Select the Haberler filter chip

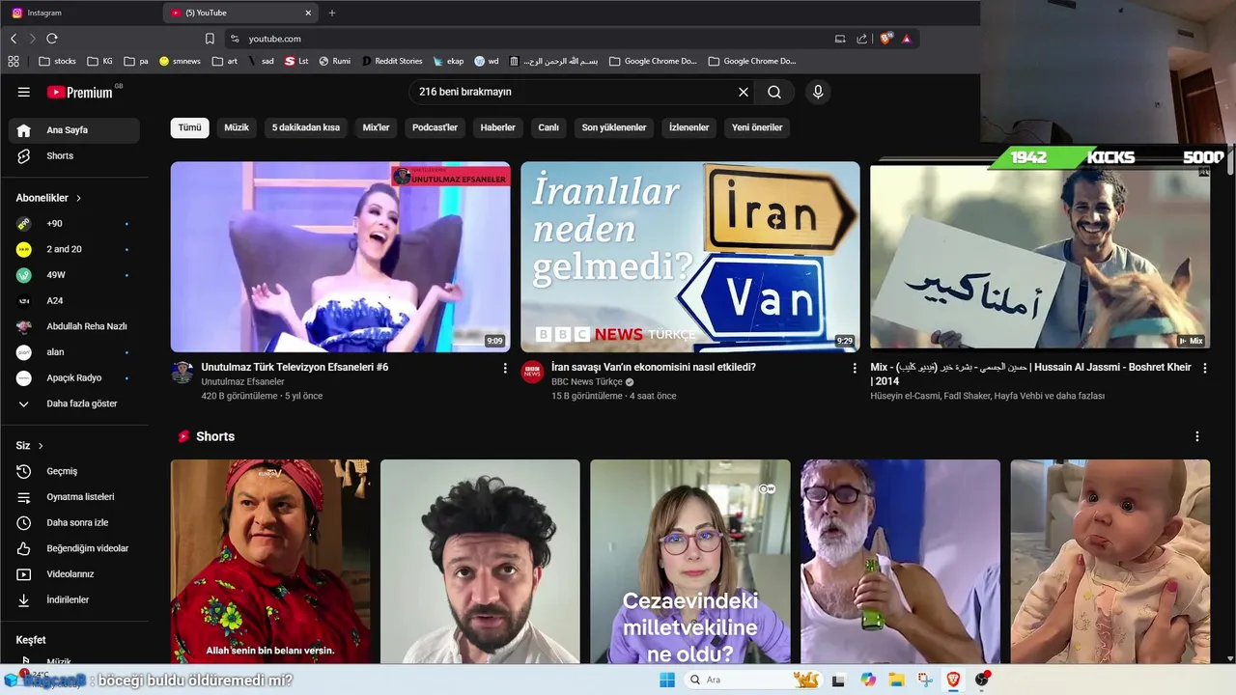(498, 127)
